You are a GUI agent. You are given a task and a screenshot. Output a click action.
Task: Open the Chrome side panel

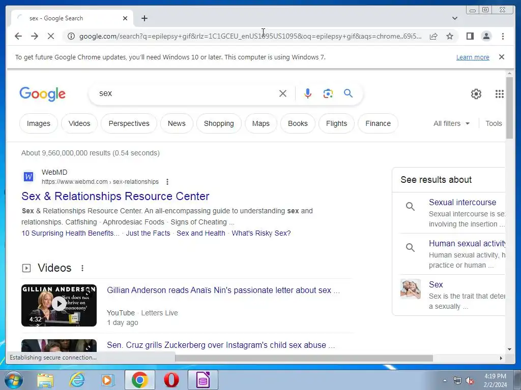click(x=470, y=36)
